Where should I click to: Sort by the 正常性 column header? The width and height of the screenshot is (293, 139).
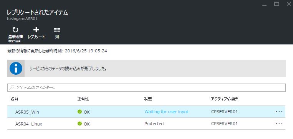(x=83, y=99)
